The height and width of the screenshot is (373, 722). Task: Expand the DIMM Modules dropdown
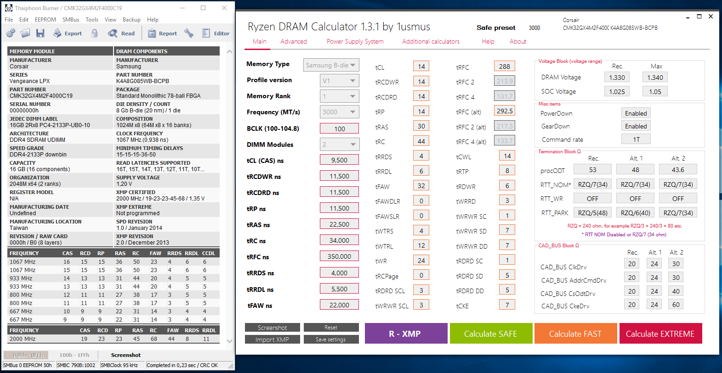tap(340, 145)
